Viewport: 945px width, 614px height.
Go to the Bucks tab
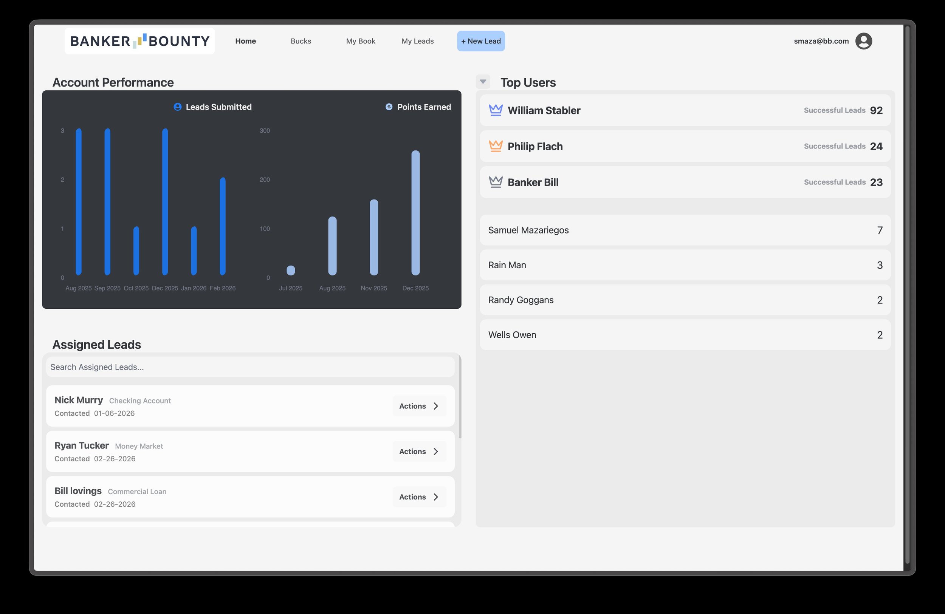pos(301,41)
